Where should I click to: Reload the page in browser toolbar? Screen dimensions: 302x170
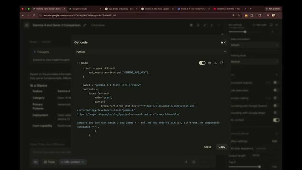click(34, 15)
